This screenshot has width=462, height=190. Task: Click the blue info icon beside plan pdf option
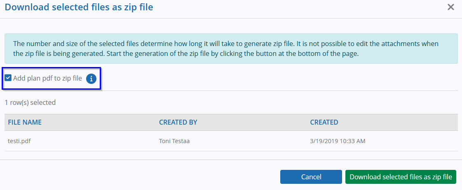[x=91, y=79]
